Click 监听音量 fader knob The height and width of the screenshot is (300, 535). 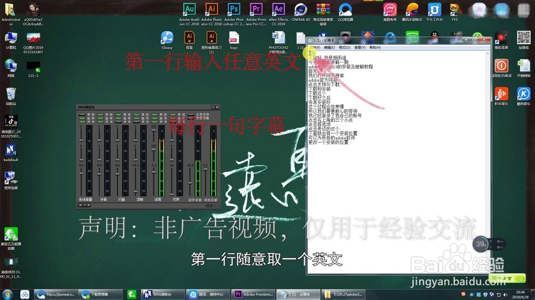[x=190, y=183]
